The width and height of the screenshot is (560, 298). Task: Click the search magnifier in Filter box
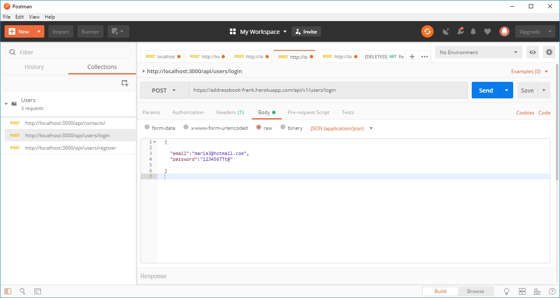click(12, 52)
